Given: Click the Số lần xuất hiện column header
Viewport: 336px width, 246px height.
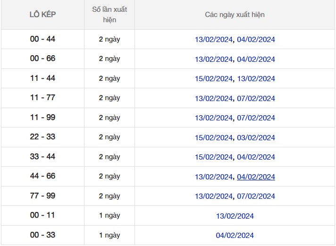Looking at the screenshot, I should coord(109,15).
